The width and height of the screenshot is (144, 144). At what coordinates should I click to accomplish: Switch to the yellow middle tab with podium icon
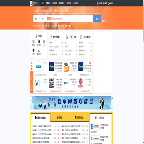[60, 118]
